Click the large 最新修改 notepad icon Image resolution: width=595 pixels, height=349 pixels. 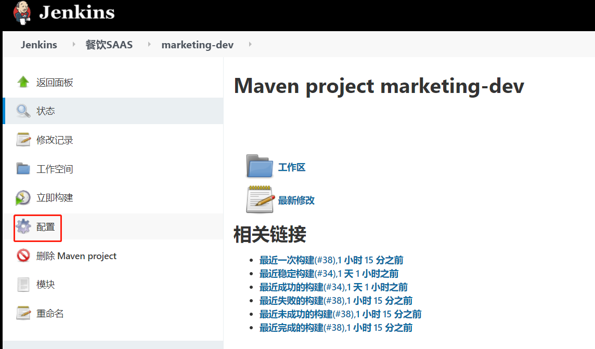(260, 199)
